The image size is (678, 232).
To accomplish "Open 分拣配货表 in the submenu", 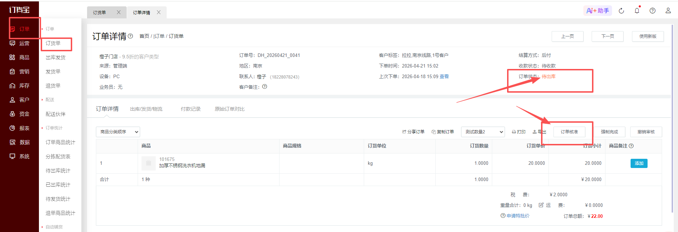I will tap(58, 156).
